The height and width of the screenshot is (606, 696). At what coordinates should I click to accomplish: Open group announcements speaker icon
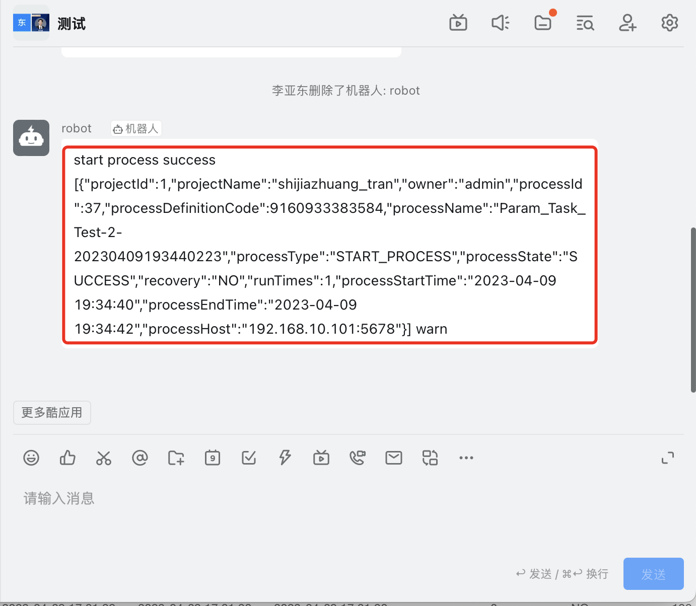pos(501,23)
